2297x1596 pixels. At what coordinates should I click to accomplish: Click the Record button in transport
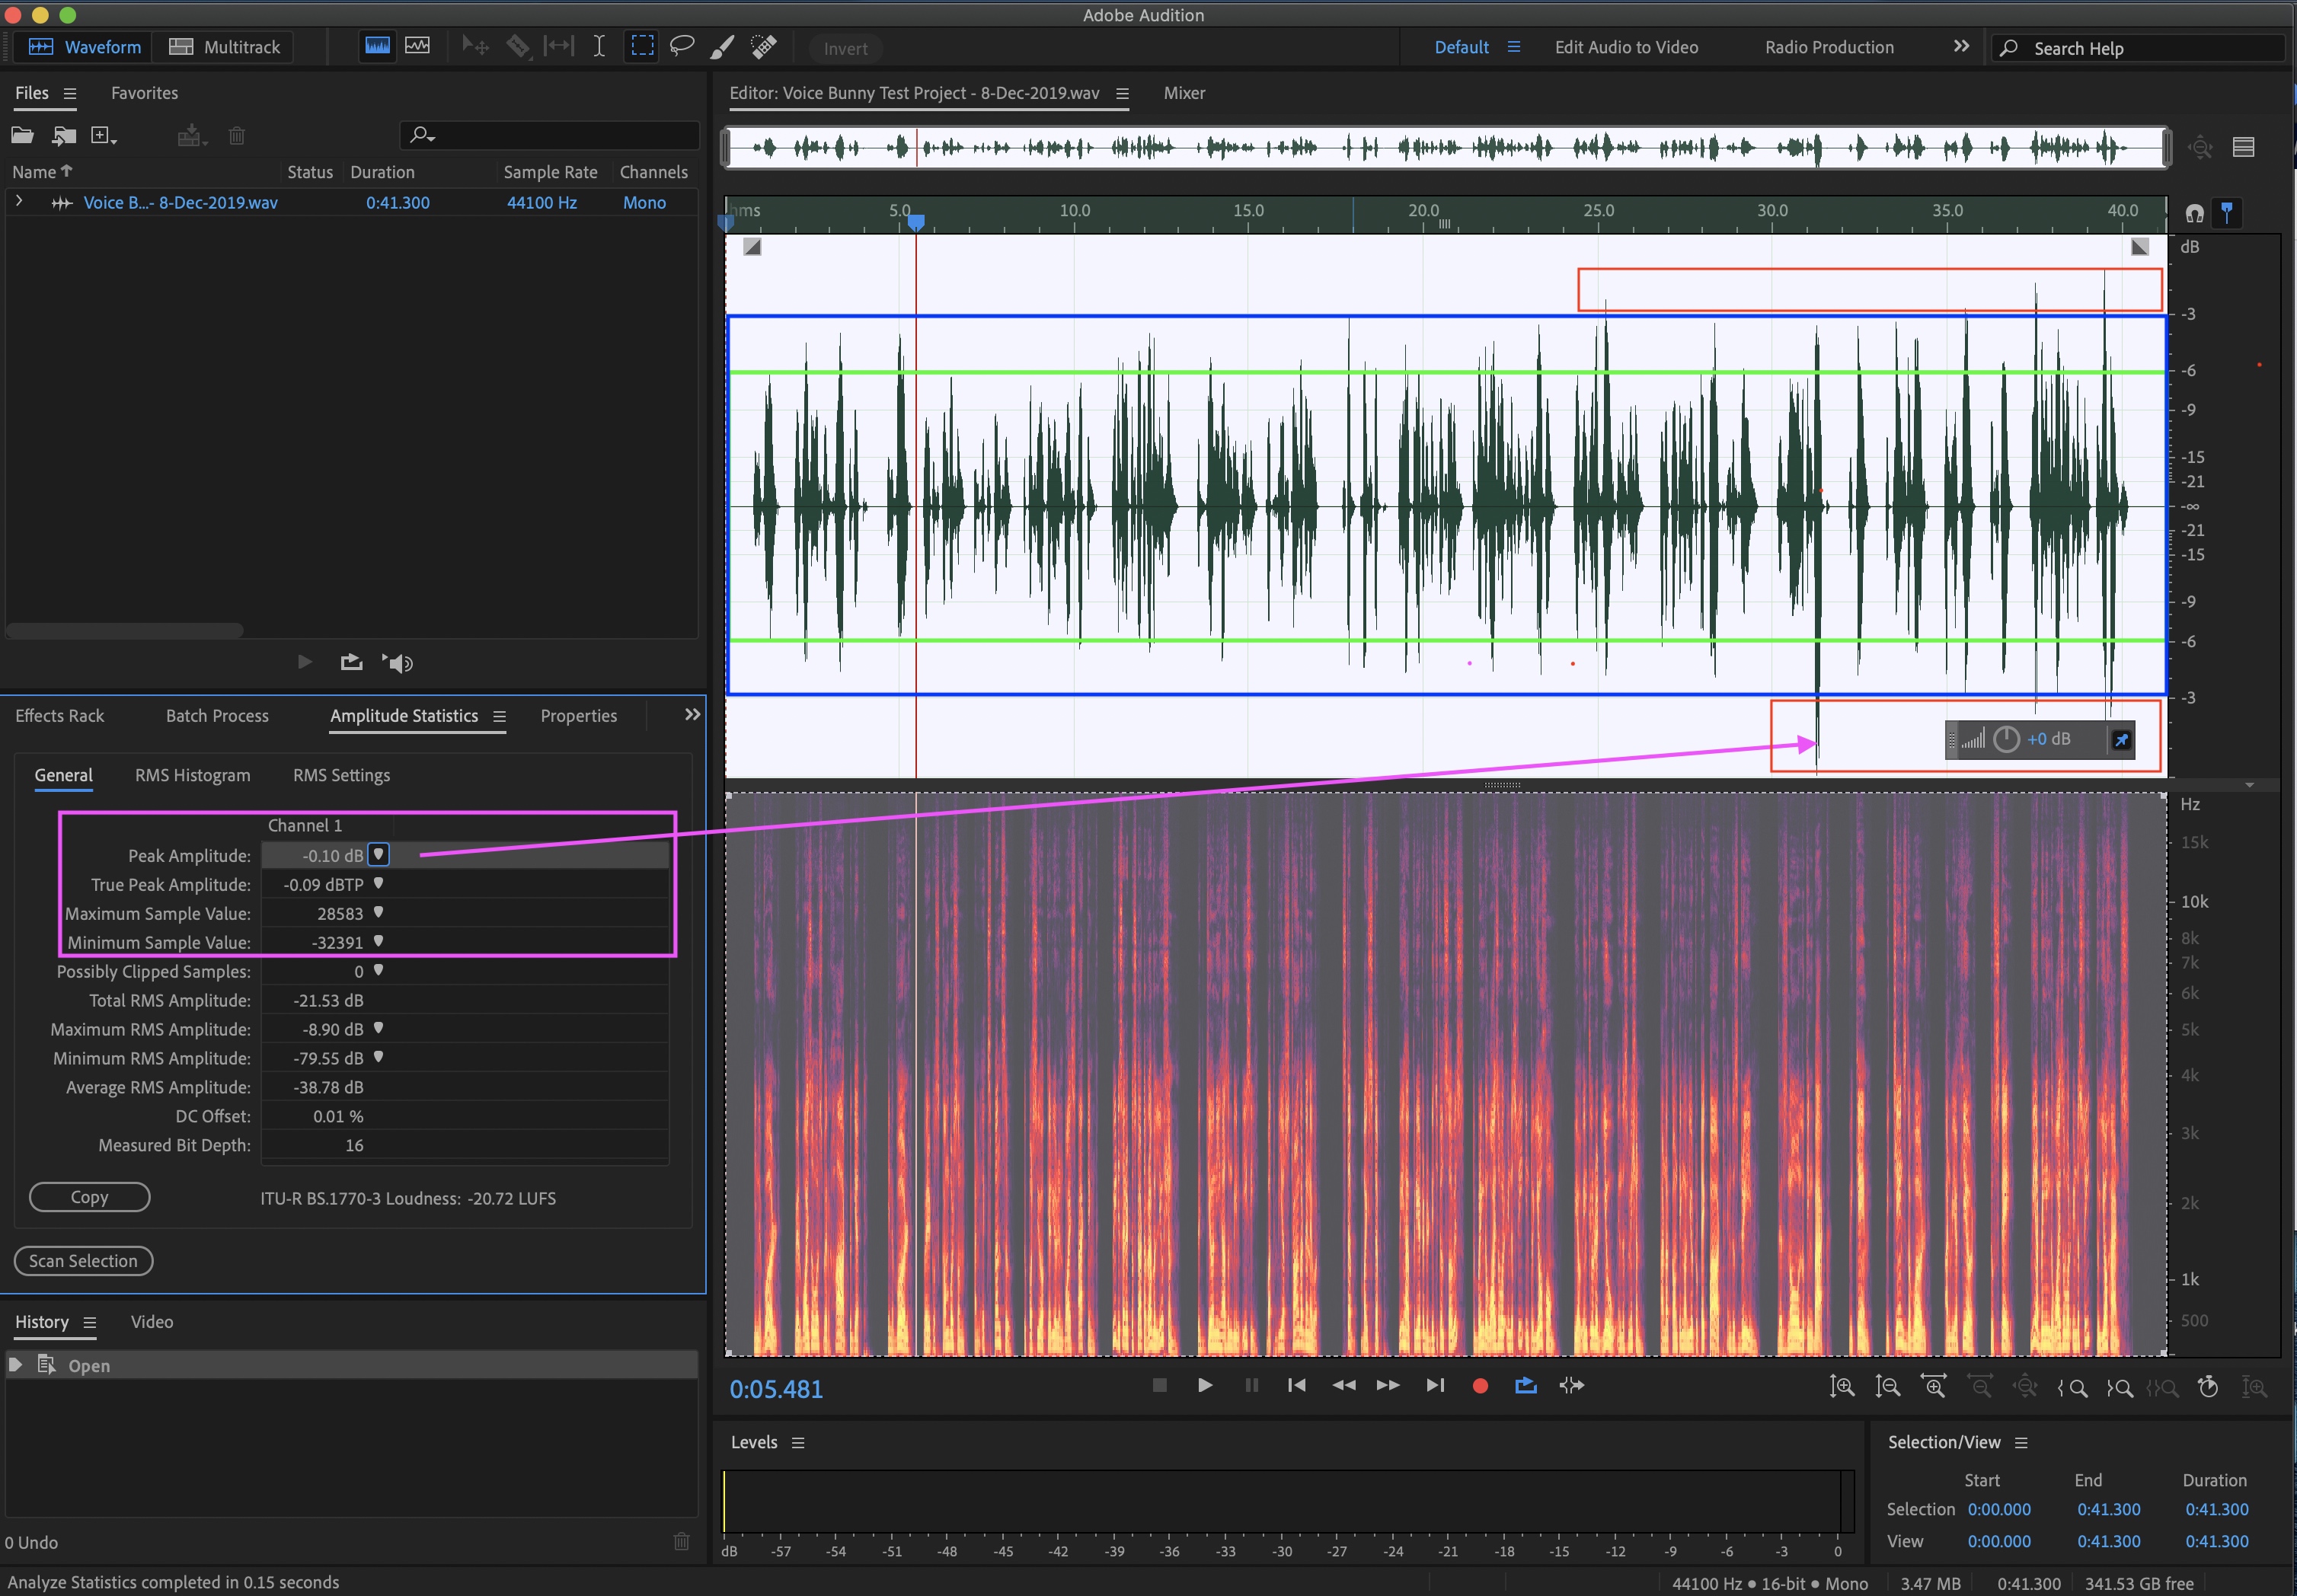pos(1480,1385)
